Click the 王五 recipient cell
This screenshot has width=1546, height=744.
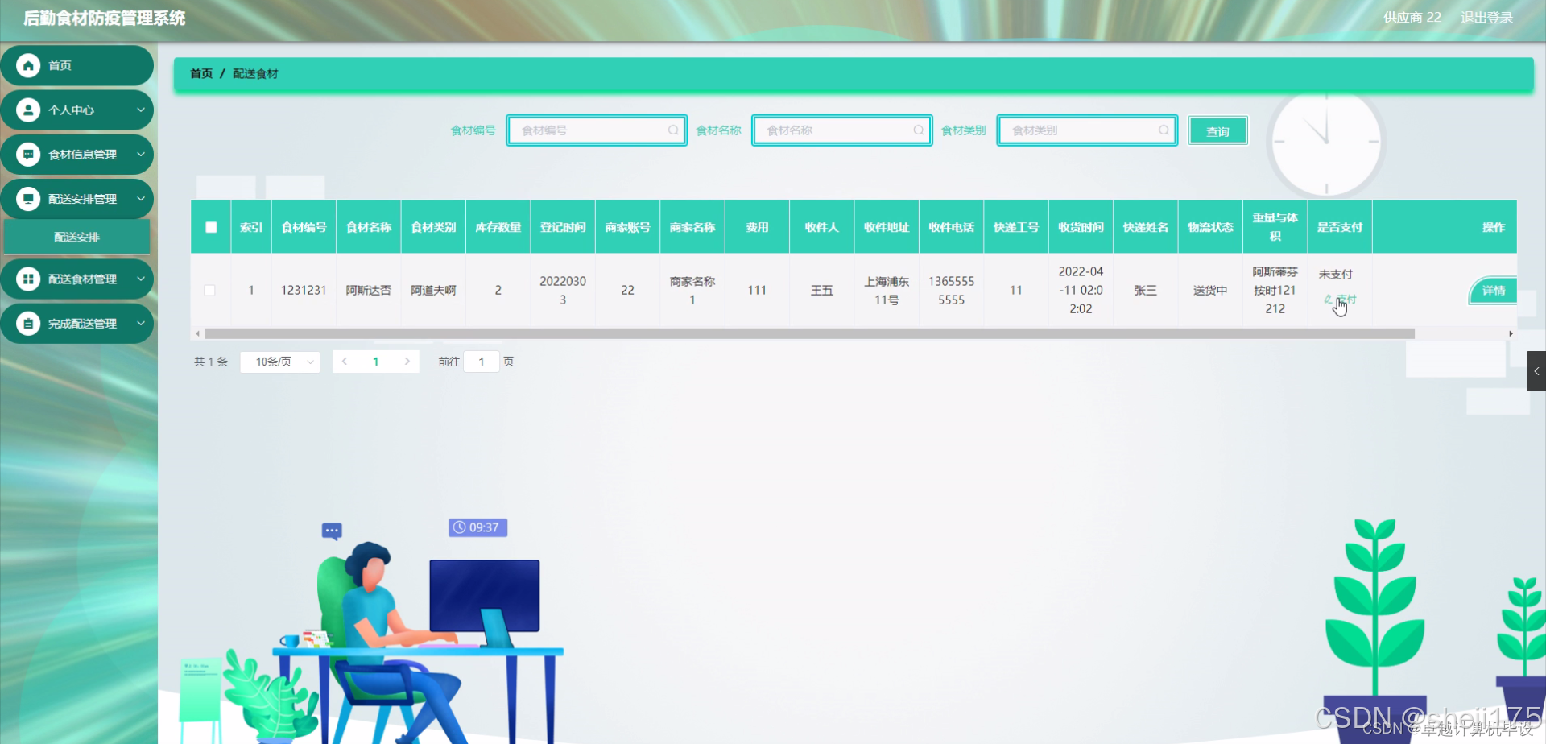pos(821,291)
